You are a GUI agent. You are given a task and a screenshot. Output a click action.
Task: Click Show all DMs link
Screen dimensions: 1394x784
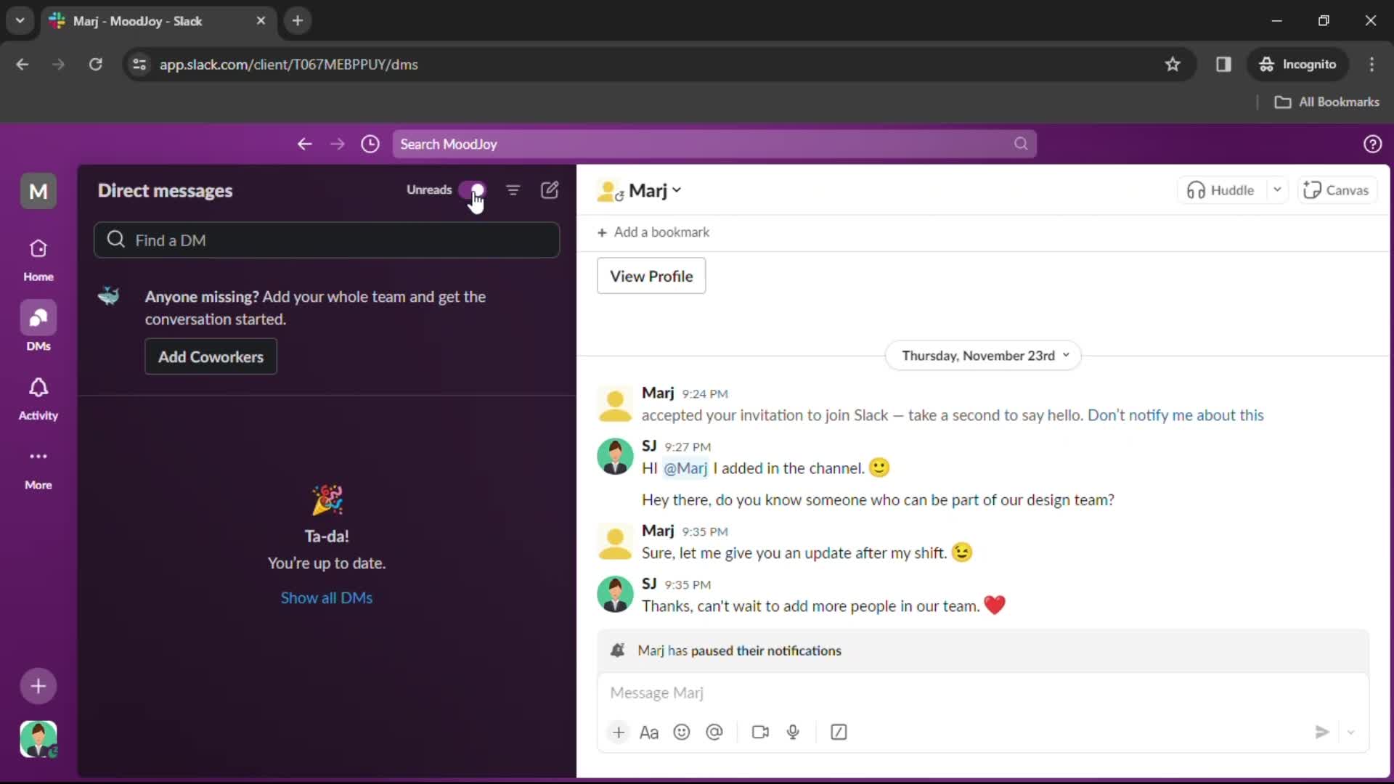pos(325,597)
